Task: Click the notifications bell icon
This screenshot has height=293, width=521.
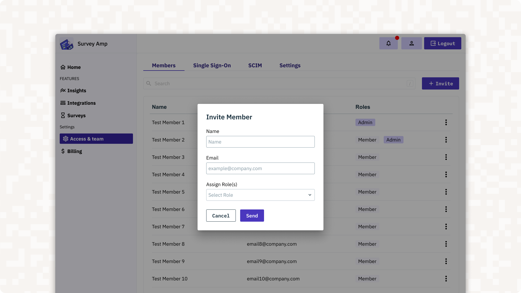Action: (x=388, y=43)
